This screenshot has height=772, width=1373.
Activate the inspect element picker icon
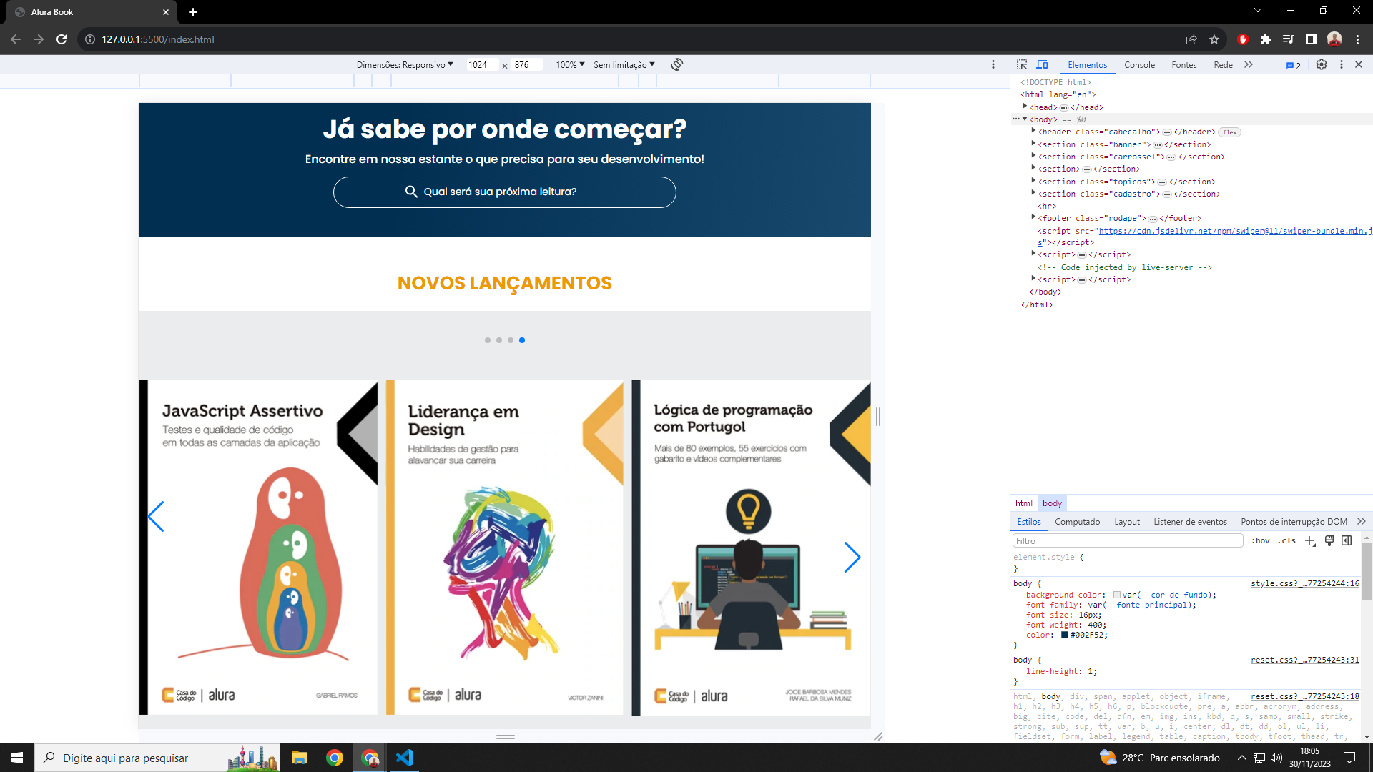point(1022,64)
